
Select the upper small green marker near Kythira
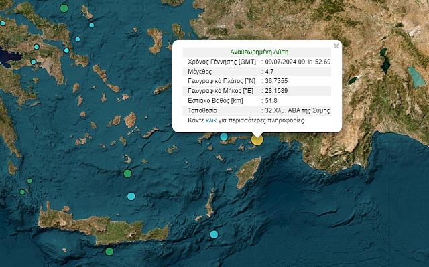click(29, 181)
